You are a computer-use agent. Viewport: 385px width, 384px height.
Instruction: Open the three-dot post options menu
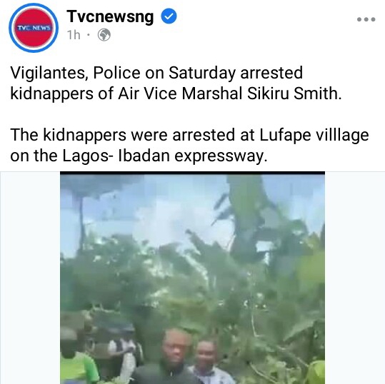point(366,19)
